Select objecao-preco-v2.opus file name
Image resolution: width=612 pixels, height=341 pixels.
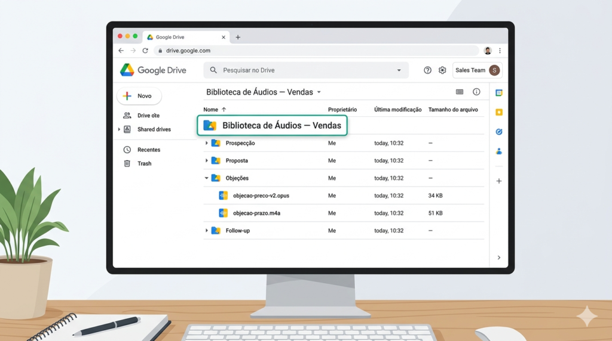coord(261,196)
